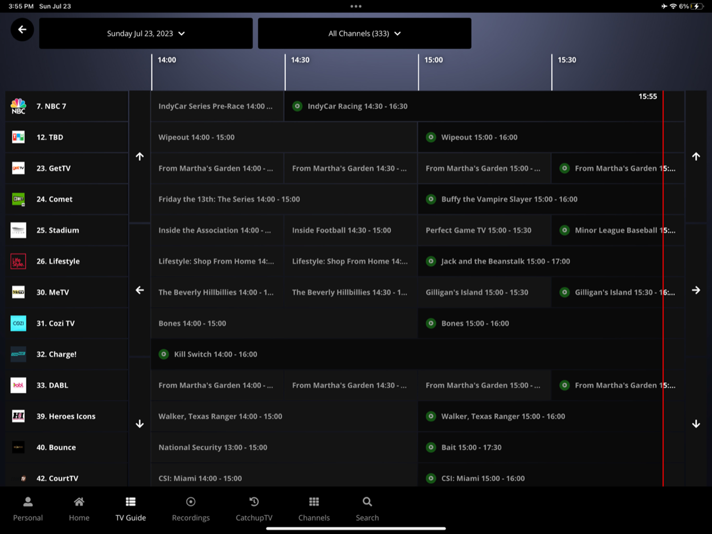The image size is (712, 534).
Task: Open channel 7. NBC 7
Action: tap(67, 106)
